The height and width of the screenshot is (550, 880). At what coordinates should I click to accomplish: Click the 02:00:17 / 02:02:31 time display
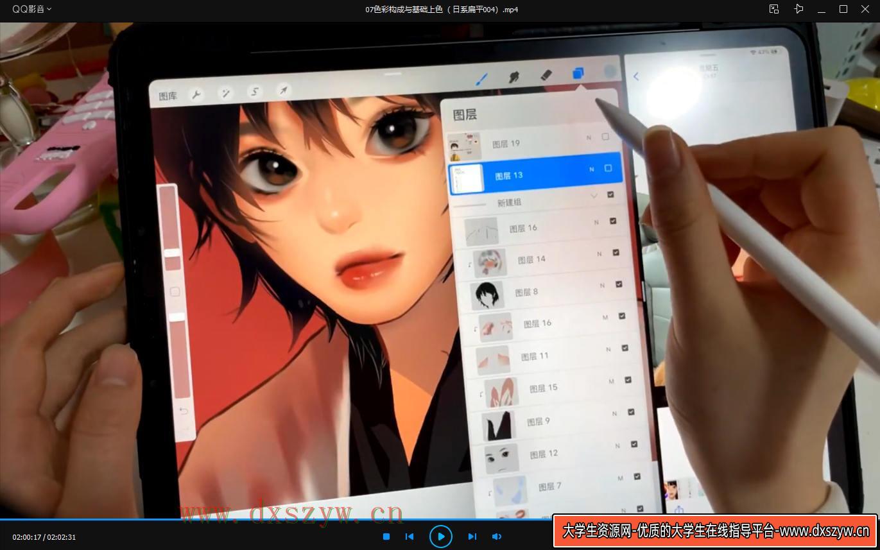(x=44, y=537)
